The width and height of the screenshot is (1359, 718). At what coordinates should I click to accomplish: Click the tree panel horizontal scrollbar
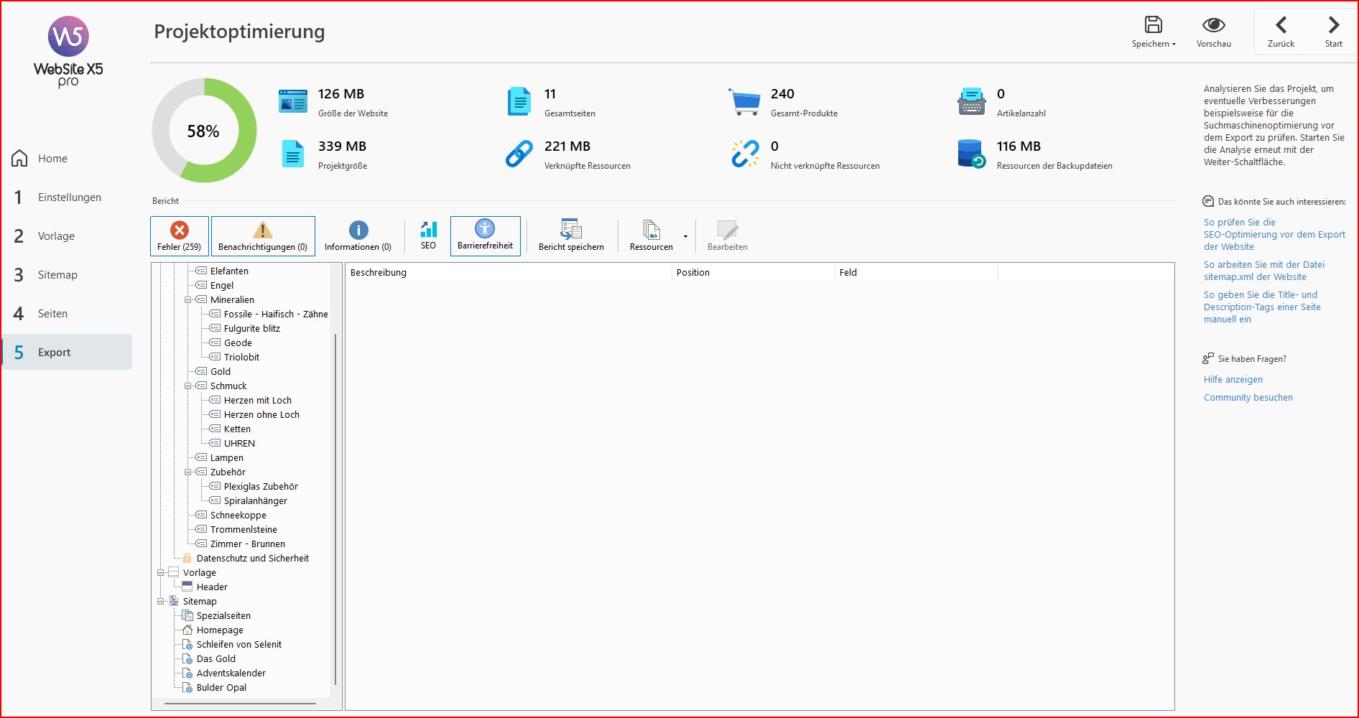(x=240, y=704)
